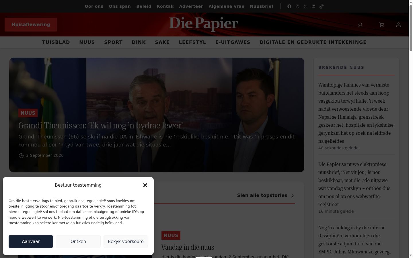413x258 pixels.
Task: Click the search magnifier icon
Action: (360, 25)
